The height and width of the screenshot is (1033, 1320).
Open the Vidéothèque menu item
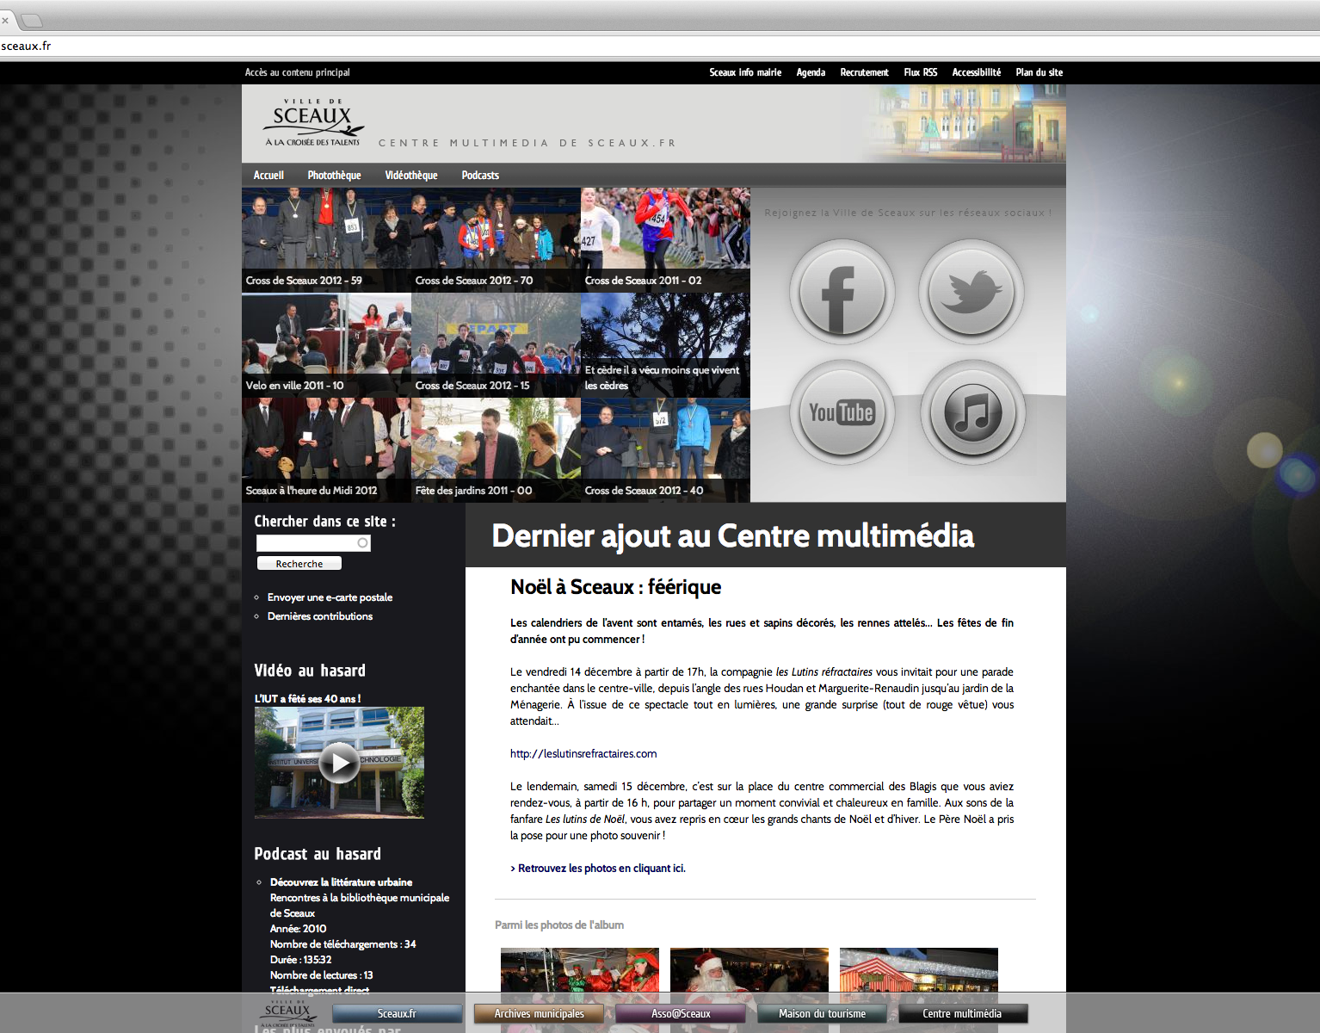tap(411, 175)
